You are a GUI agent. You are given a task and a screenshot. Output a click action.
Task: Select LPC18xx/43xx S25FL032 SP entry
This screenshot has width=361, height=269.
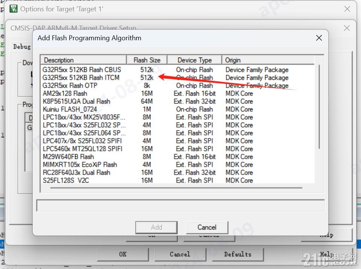pos(177,125)
